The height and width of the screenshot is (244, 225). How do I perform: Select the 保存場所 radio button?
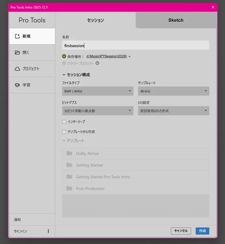(x=64, y=57)
